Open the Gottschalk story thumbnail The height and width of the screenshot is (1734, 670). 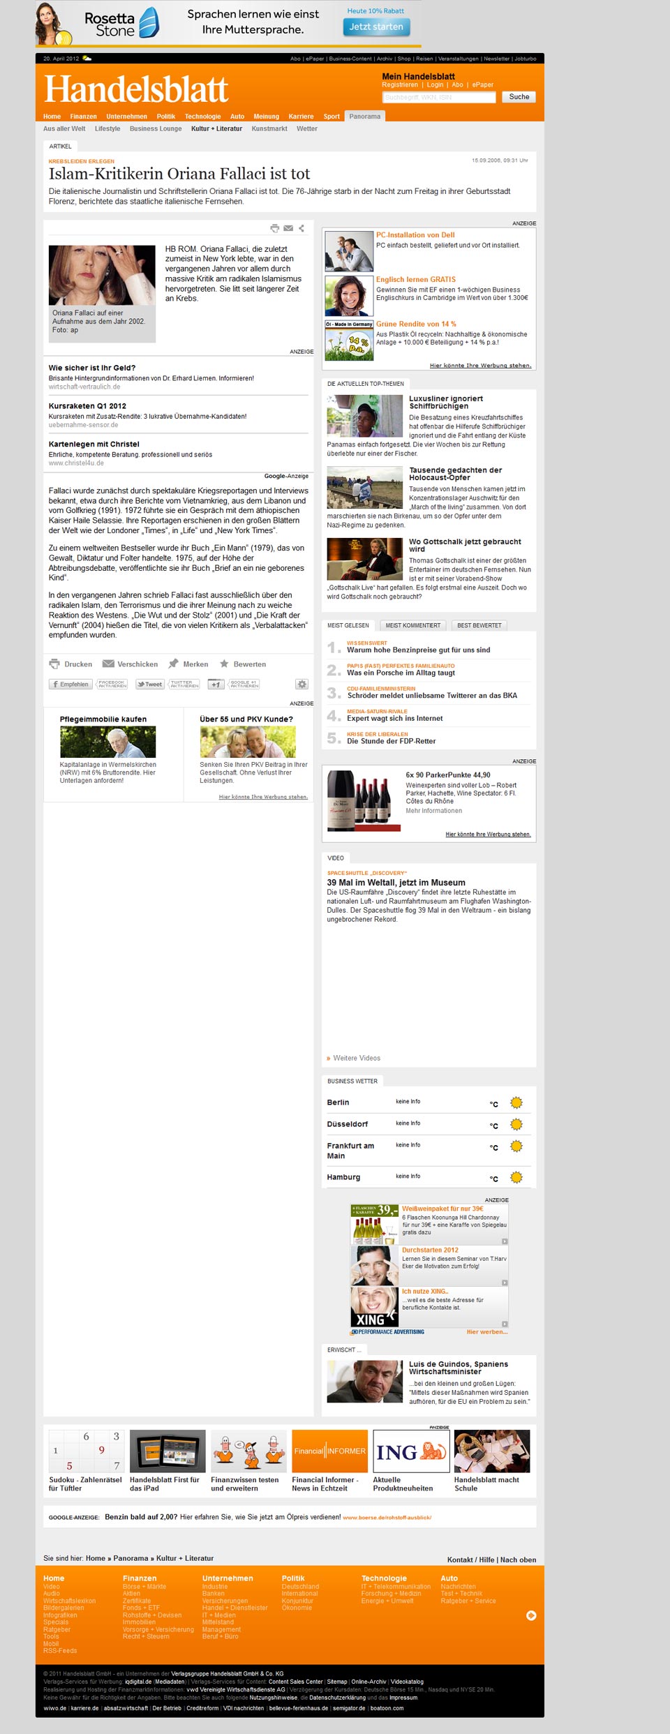pyautogui.click(x=365, y=559)
